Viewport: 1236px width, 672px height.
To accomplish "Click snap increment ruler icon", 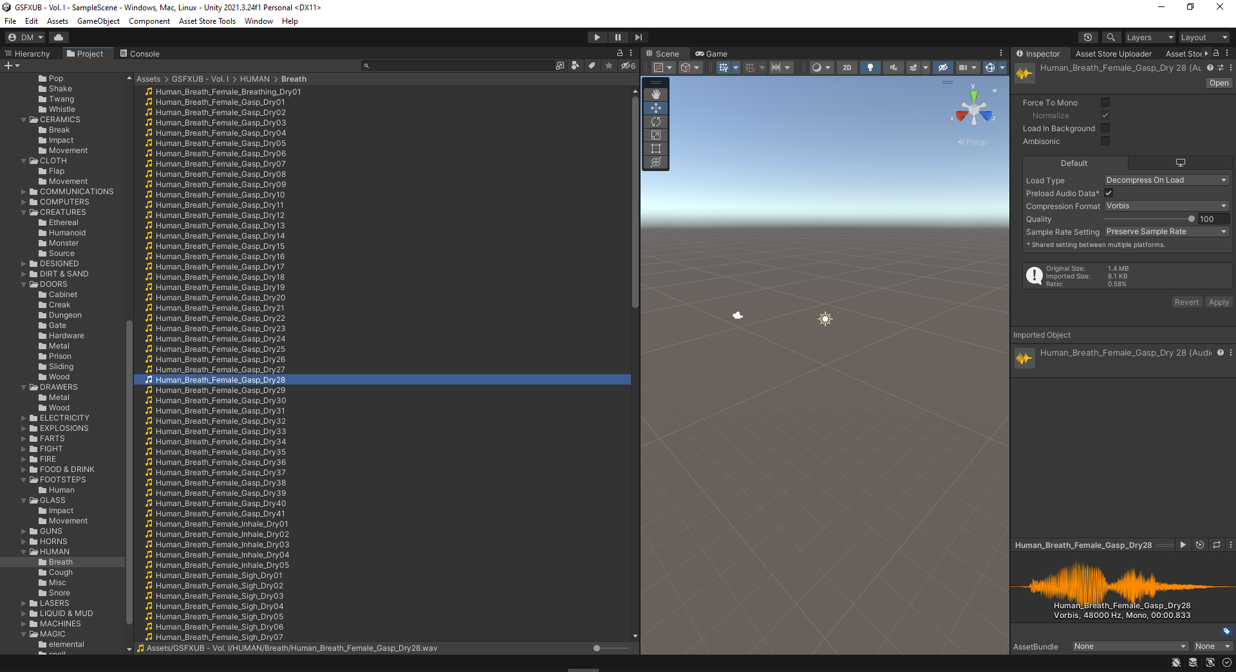I will (x=776, y=68).
